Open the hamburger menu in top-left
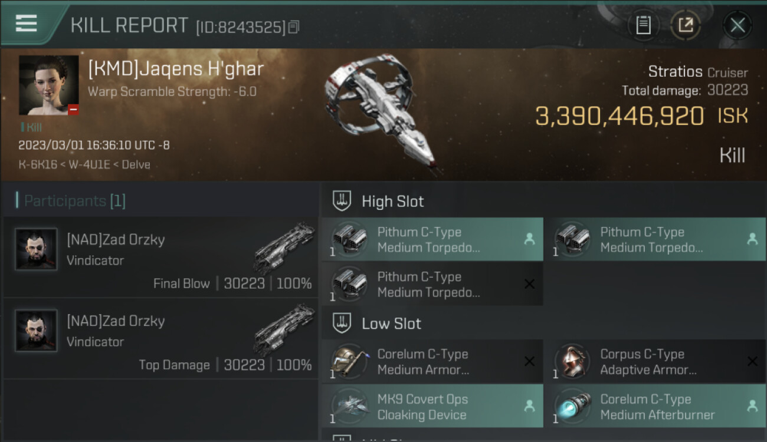767x442 pixels. 26,24
